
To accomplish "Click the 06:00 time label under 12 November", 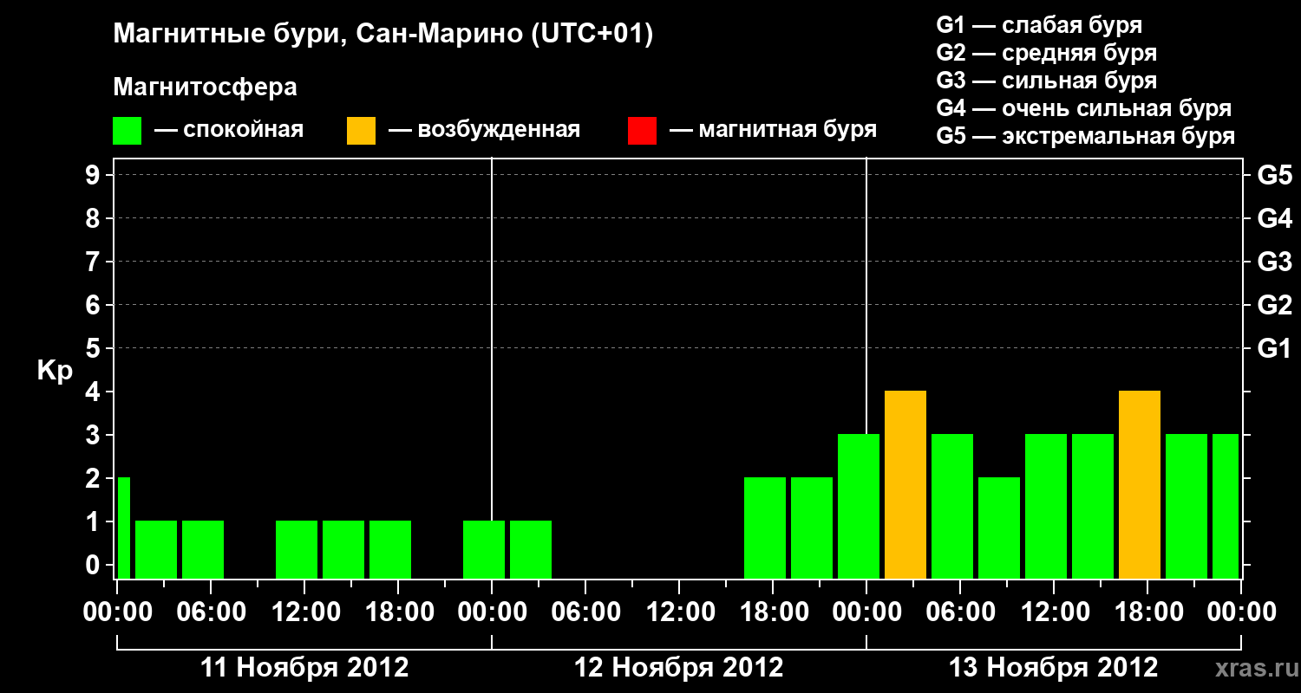I will tap(585, 612).
